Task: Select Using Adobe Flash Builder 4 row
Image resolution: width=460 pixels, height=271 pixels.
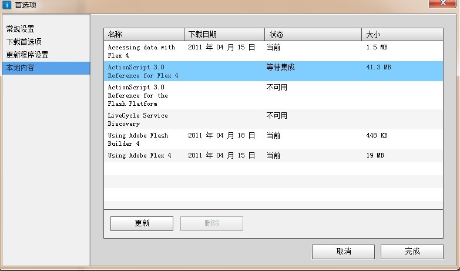Action: (273, 139)
